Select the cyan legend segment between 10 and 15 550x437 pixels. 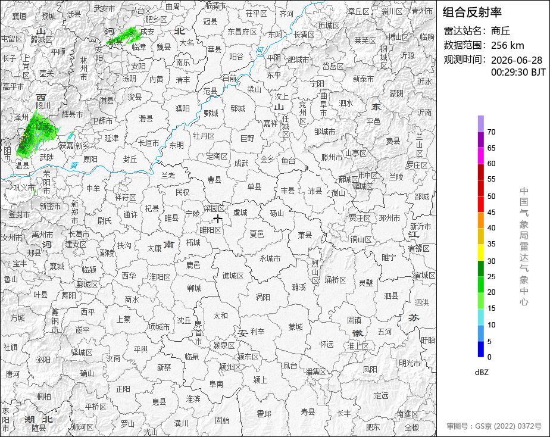tap(481, 317)
